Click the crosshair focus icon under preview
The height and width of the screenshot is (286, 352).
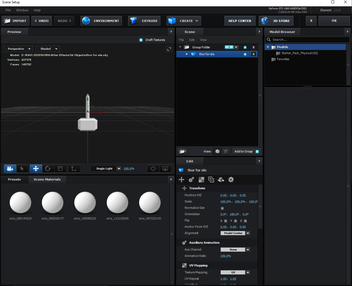[153, 169]
